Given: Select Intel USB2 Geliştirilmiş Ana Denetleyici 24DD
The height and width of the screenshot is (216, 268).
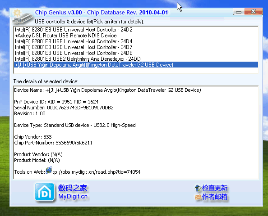Looking at the screenshot, I should point(136,59).
